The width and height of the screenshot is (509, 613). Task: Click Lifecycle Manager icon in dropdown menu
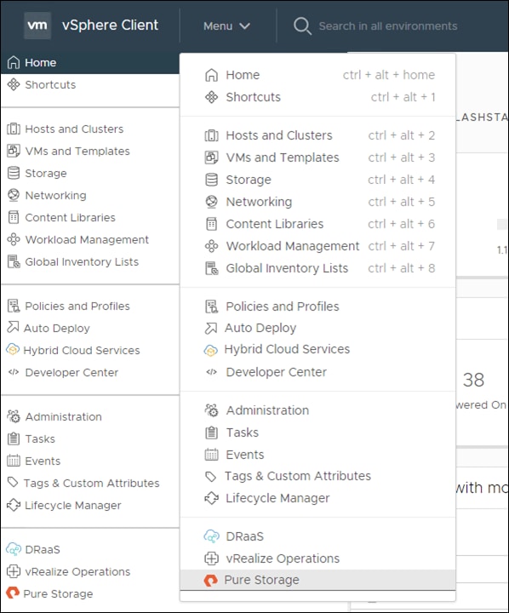pos(211,498)
